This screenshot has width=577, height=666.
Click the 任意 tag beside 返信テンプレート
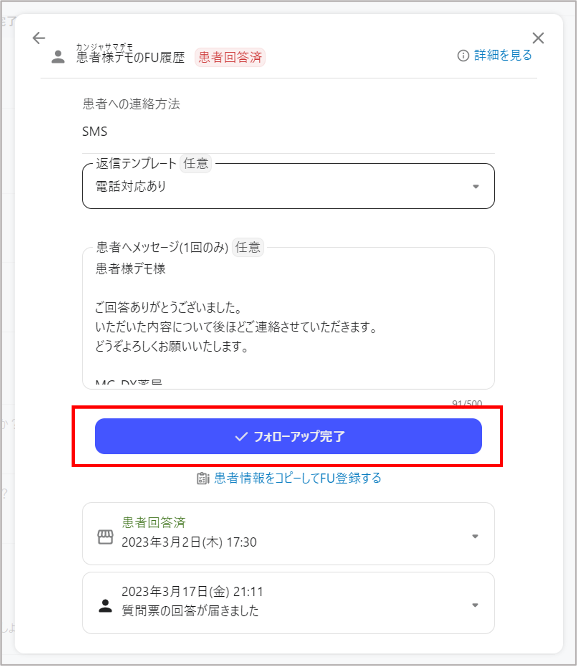pos(196,164)
